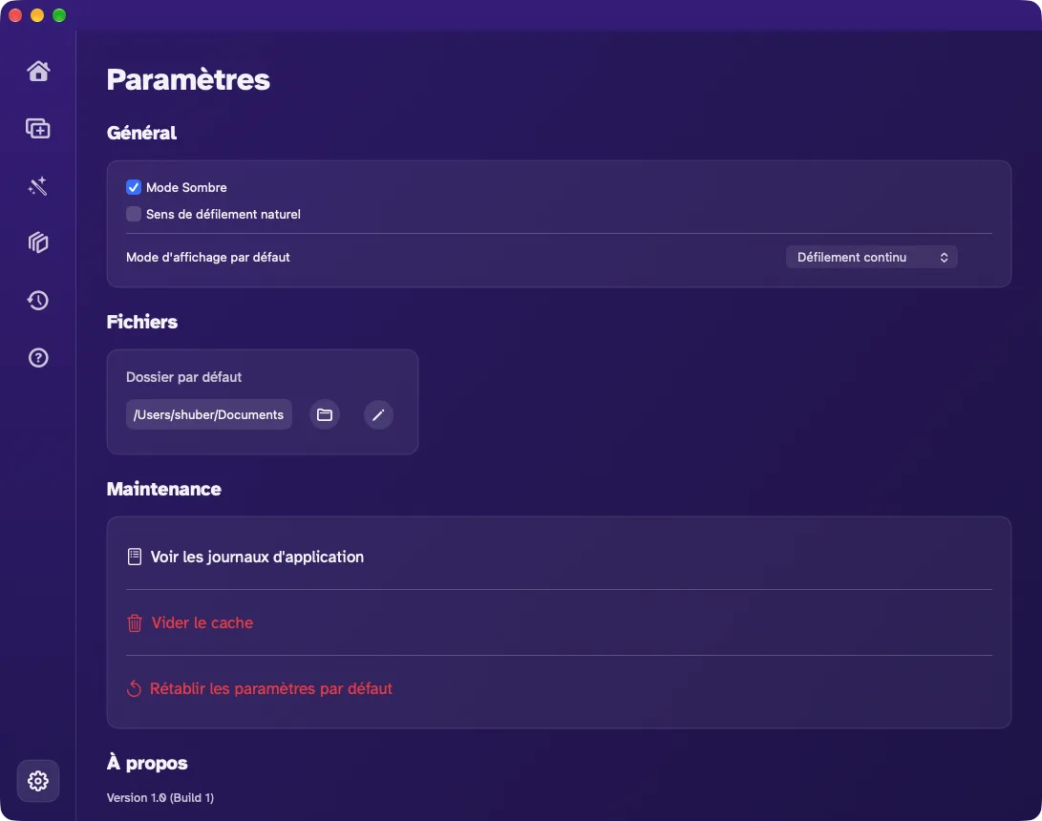Click Vider le cache
Image resolution: width=1042 pixels, height=821 pixels.
pyautogui.click(x=202, y=623)
